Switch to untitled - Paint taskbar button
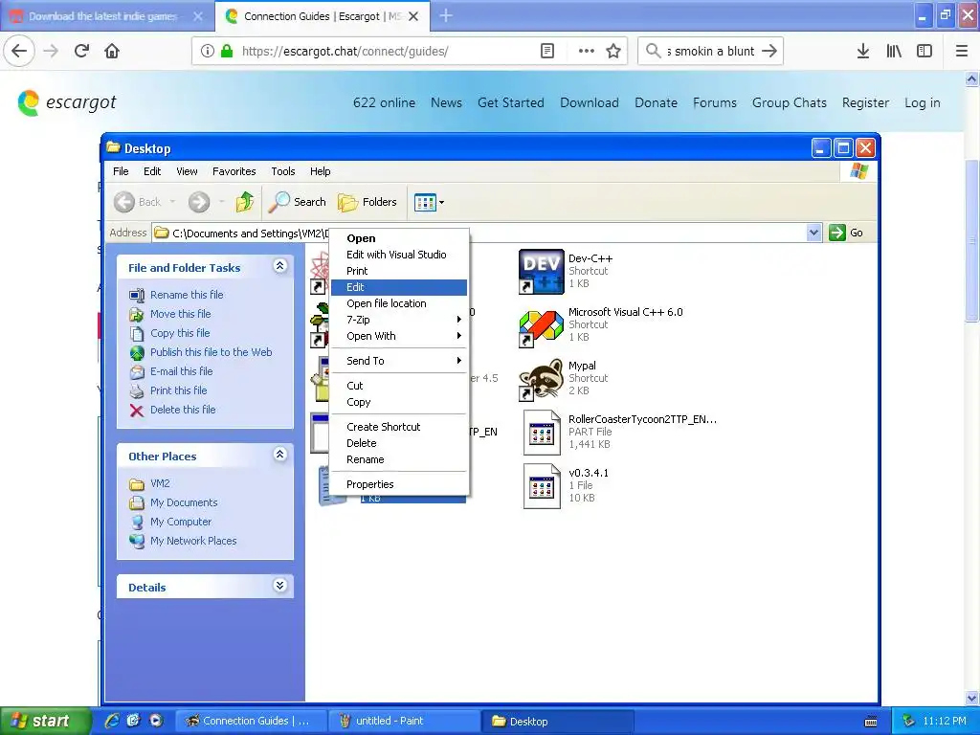The image size is (980, 735). (405, 721)
